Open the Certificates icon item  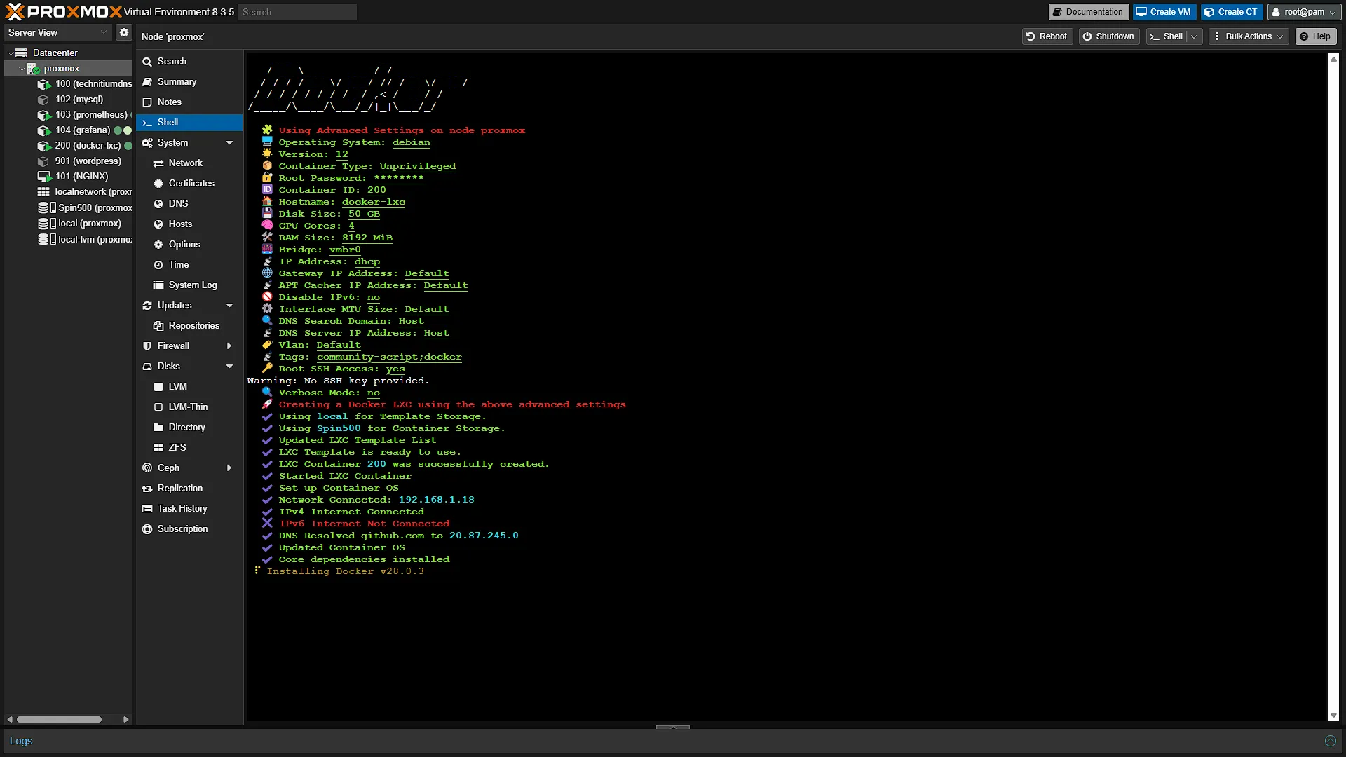point(158,184)
